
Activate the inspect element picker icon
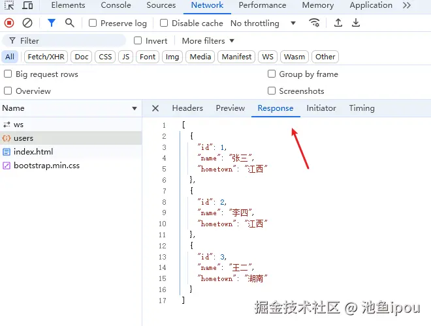click(9, 5)
